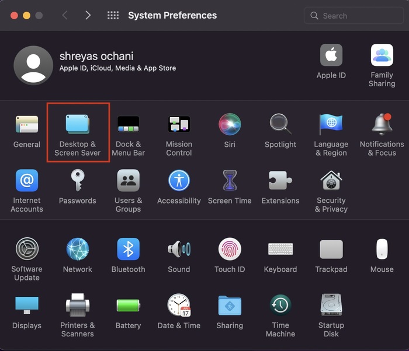409x351 pixels.
Task: Open Internet Accounts pane
Action: [27, 180]
